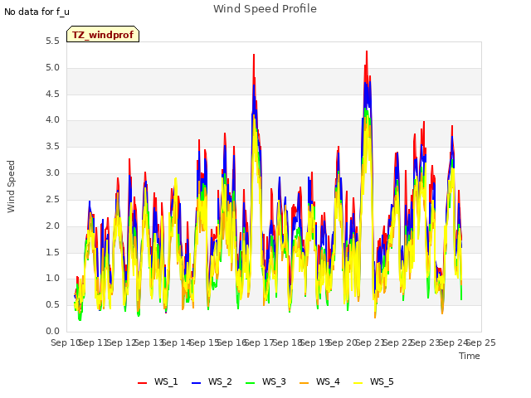Click the Time x-axis label
The height and width of the screenshot is (398, 531).
click(x=470, y=356)
